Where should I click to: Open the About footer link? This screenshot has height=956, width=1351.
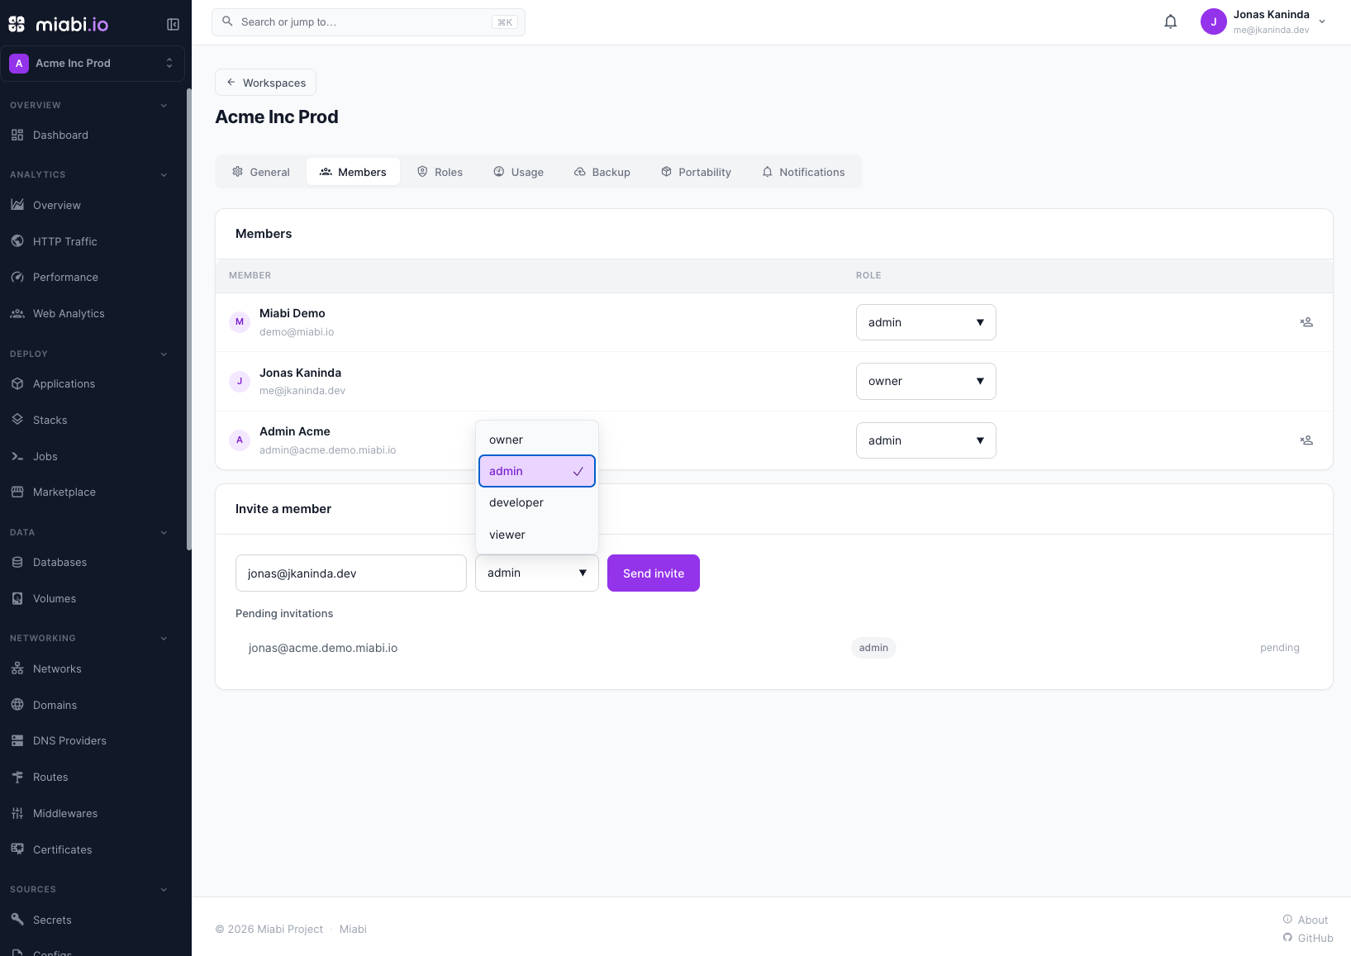click(x=1306, y=920)
